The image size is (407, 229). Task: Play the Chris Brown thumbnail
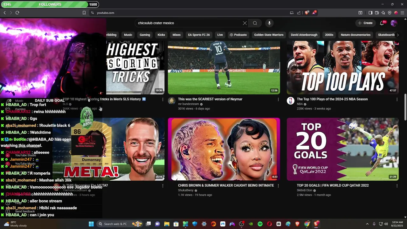(224, 149)
